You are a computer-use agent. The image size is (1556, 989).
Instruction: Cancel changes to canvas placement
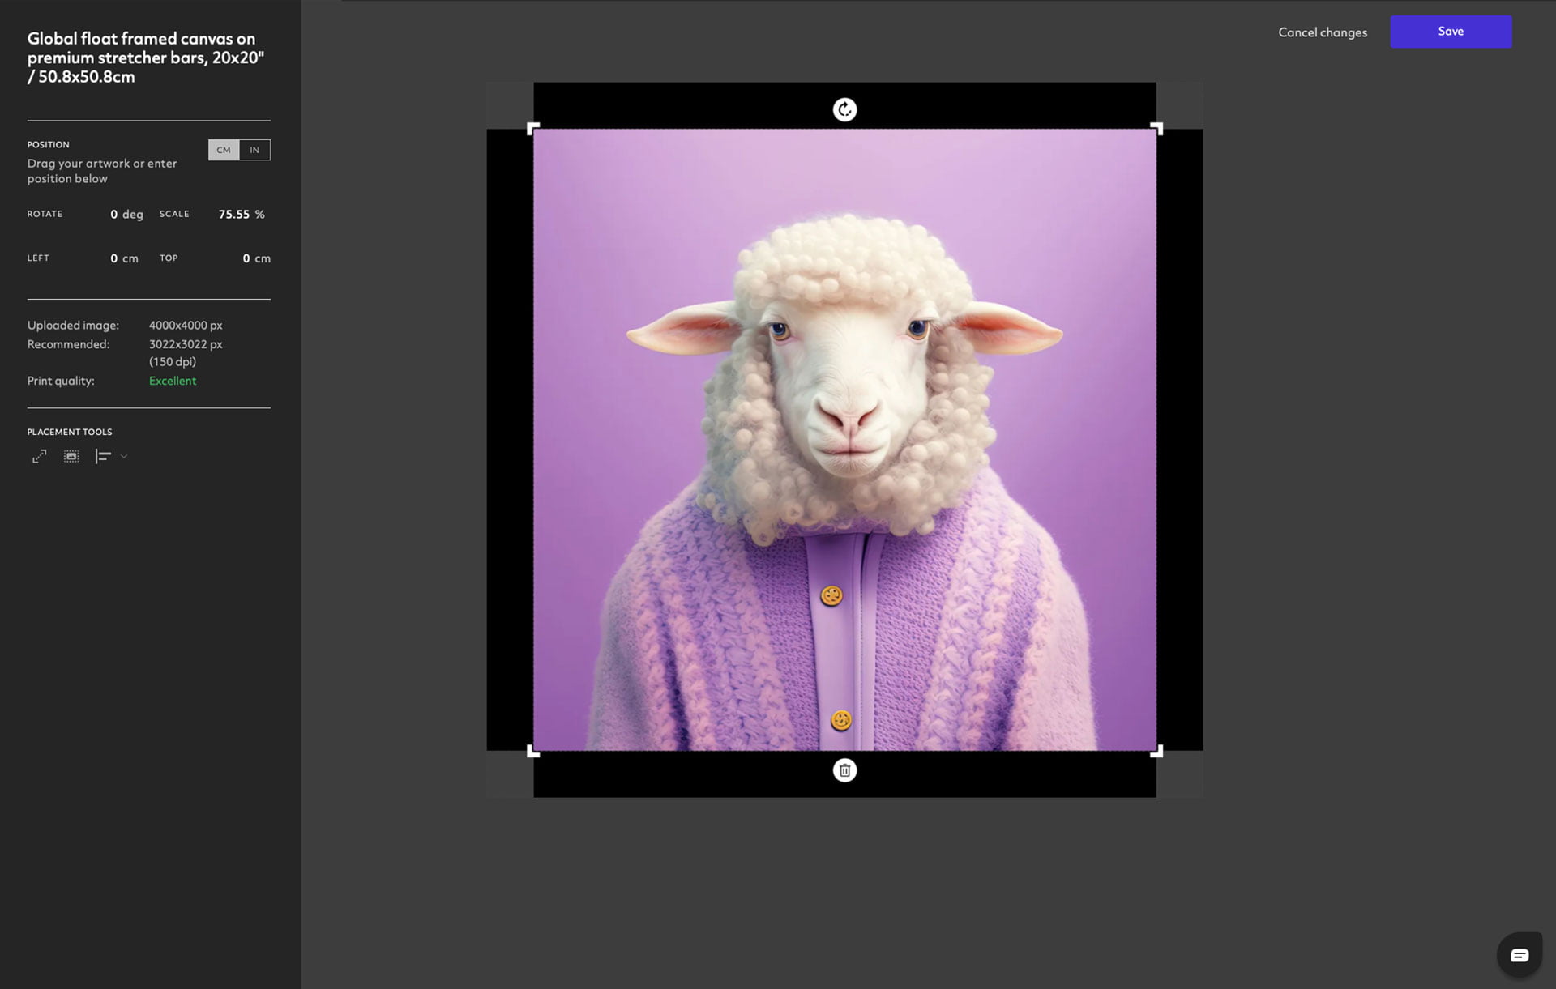[x=1323, y=32]
